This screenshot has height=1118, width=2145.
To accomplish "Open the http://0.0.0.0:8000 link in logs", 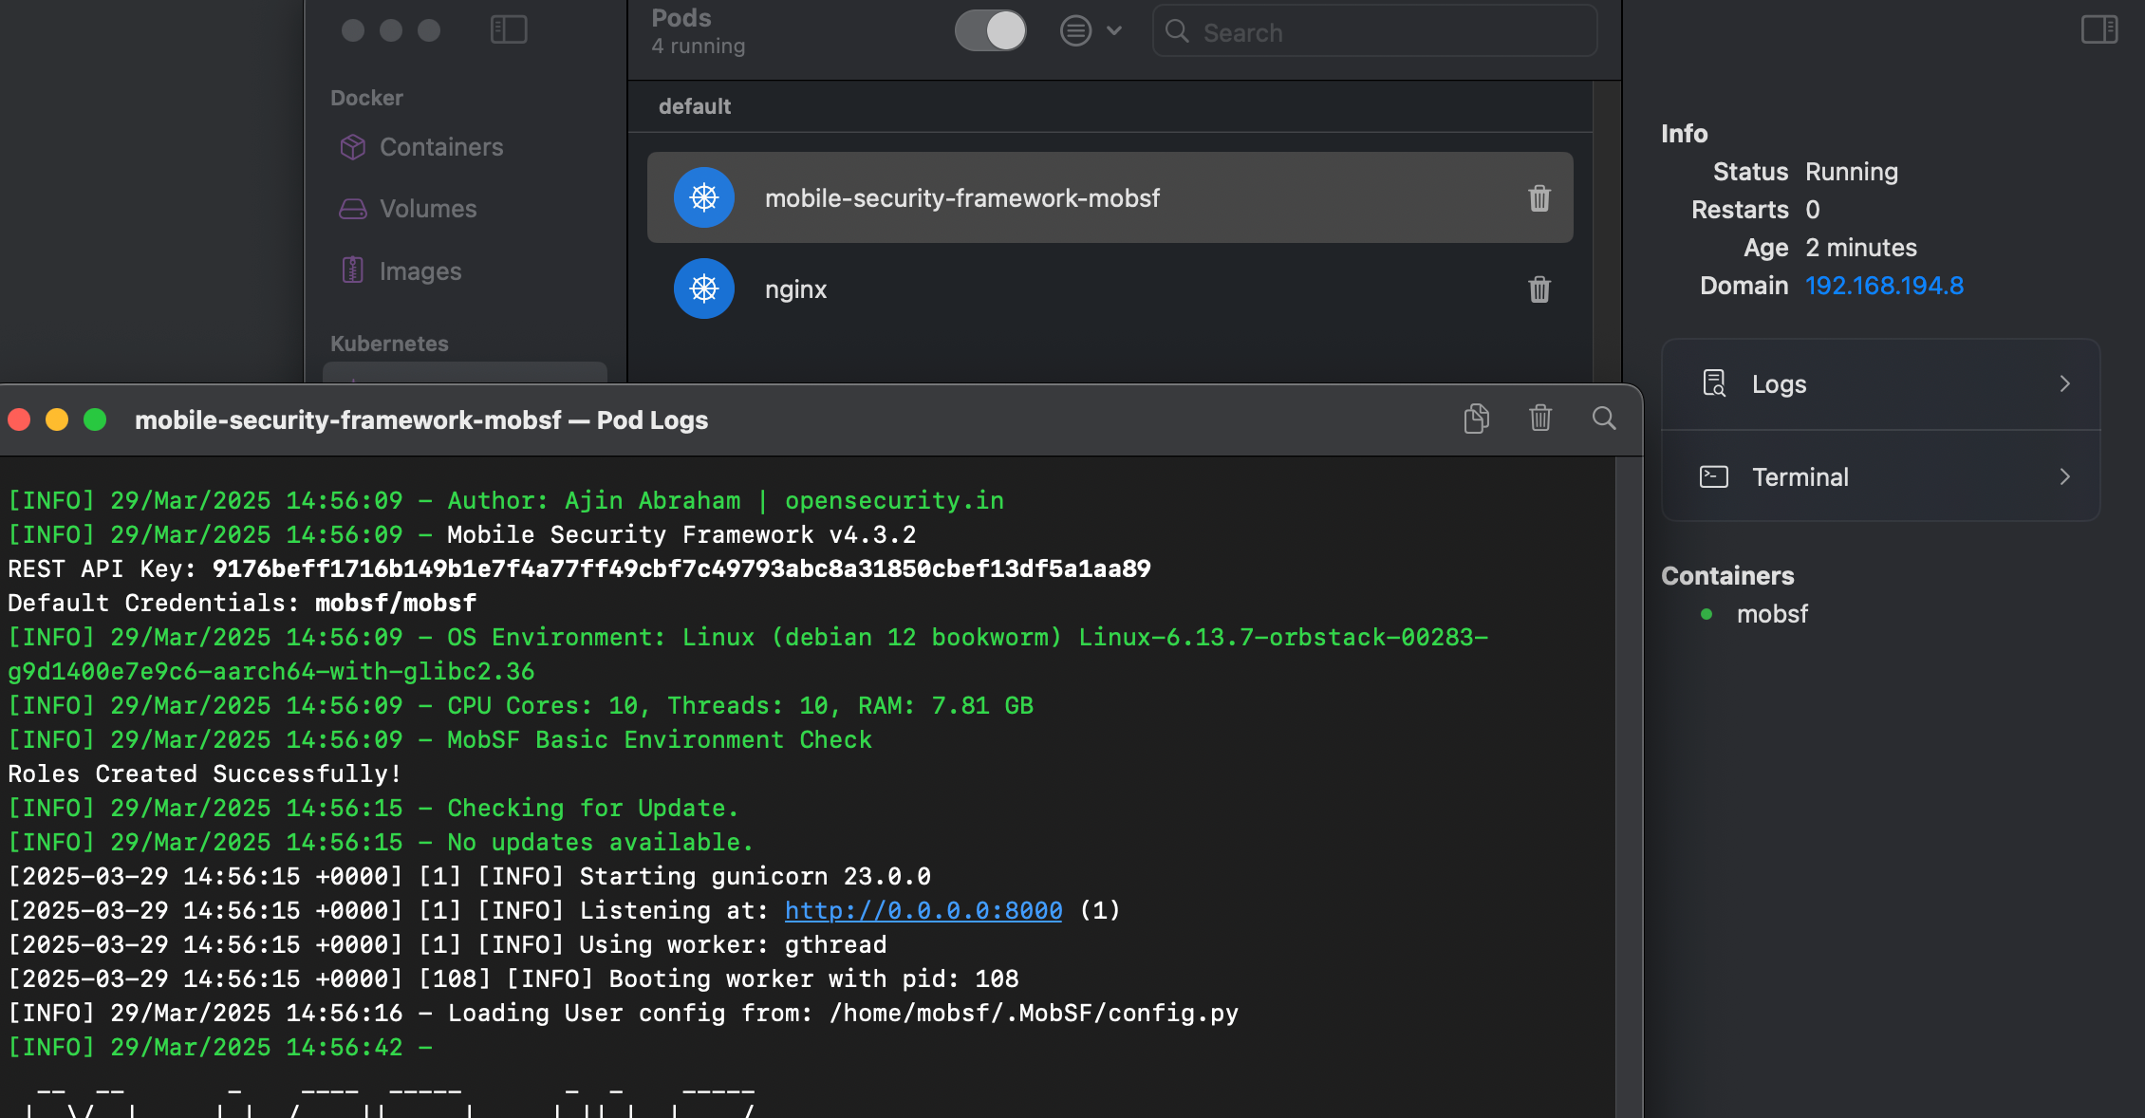I will pos(923,910).
